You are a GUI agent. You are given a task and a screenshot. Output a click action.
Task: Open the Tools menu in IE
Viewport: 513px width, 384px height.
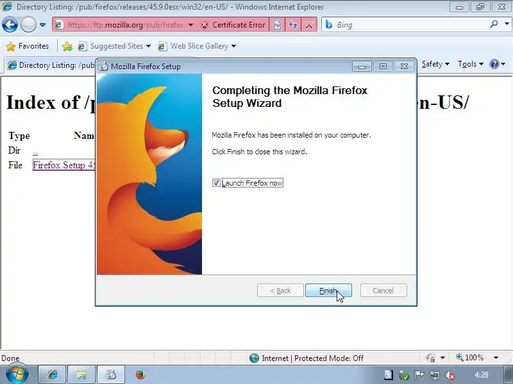pos(471,64)
